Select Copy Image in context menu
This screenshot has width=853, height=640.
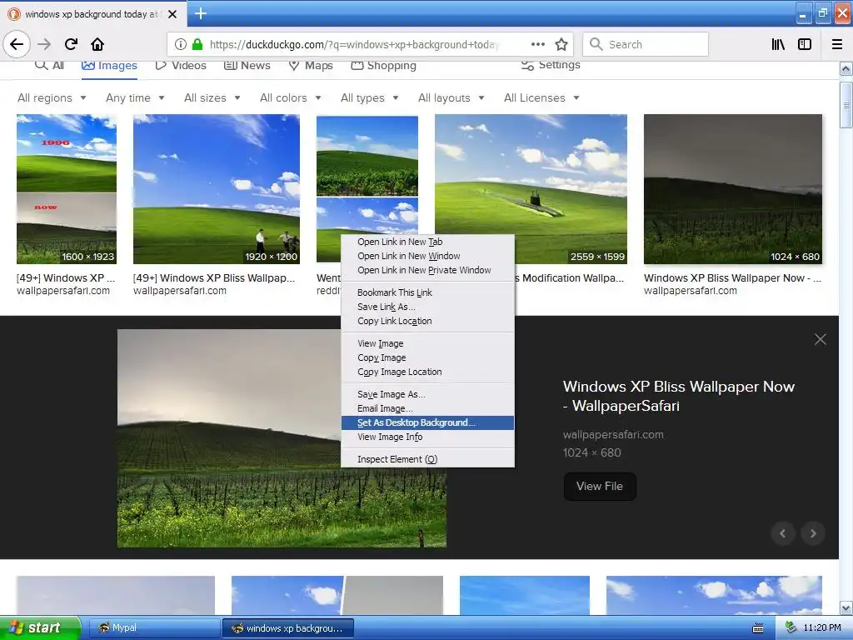[427, 357]
